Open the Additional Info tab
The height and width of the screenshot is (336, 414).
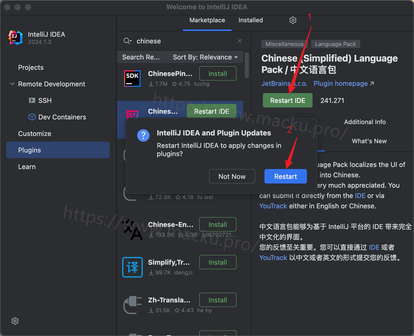[365, 122]
